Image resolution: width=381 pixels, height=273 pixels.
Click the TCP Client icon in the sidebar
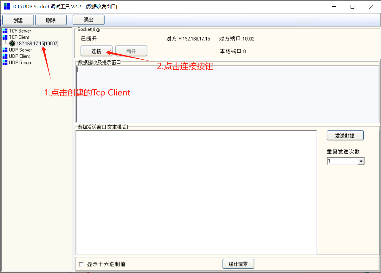(4, 37)
